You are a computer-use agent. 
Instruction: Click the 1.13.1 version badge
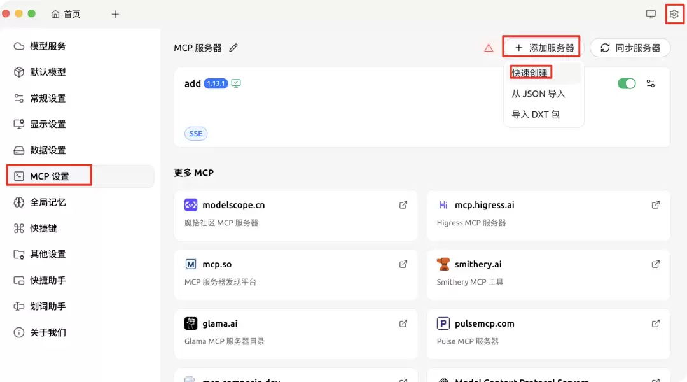click(216, 83)
